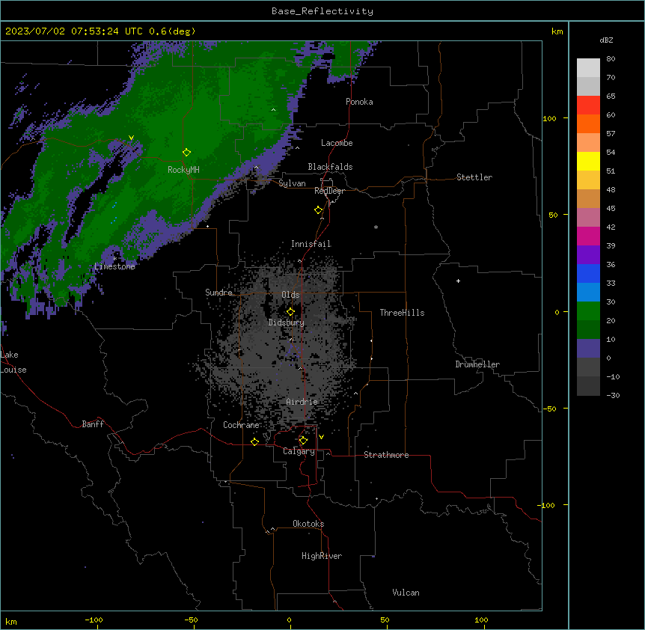Click the Airdrie label
645x630 pixels.
click(x=302, y=402)
